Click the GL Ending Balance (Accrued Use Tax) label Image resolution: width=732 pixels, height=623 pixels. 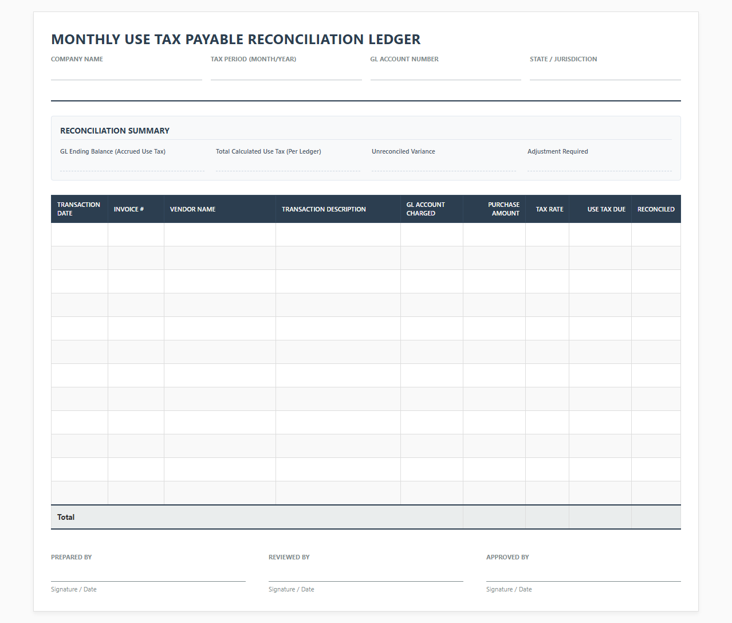coord(113,151)
